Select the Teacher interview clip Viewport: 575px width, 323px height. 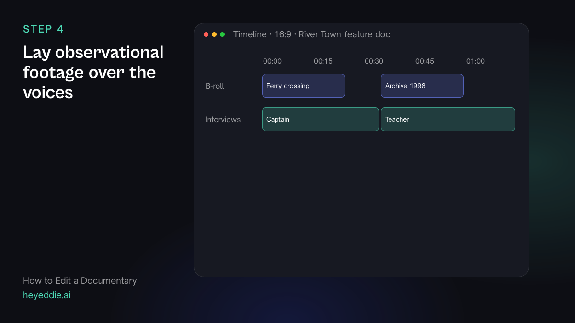448,119
